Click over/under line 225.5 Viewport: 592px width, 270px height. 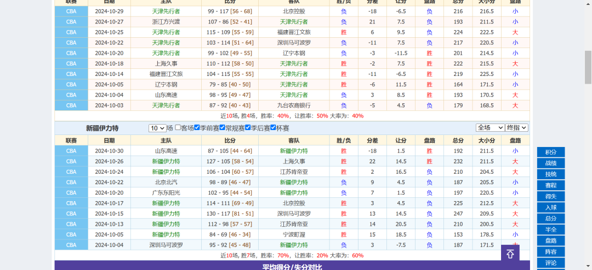pos(487,74)
